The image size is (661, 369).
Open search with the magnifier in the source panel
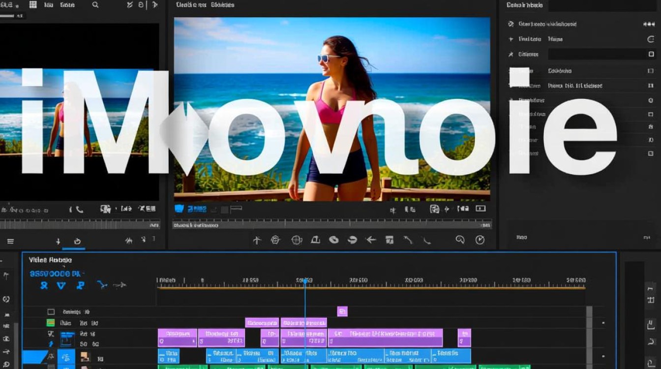[x=95, y=5]
